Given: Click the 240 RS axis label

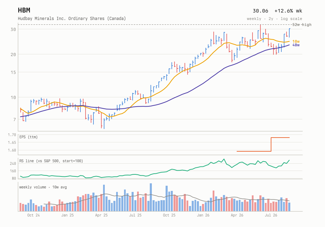Looking at the screenshot, I should tap(13, 164).
